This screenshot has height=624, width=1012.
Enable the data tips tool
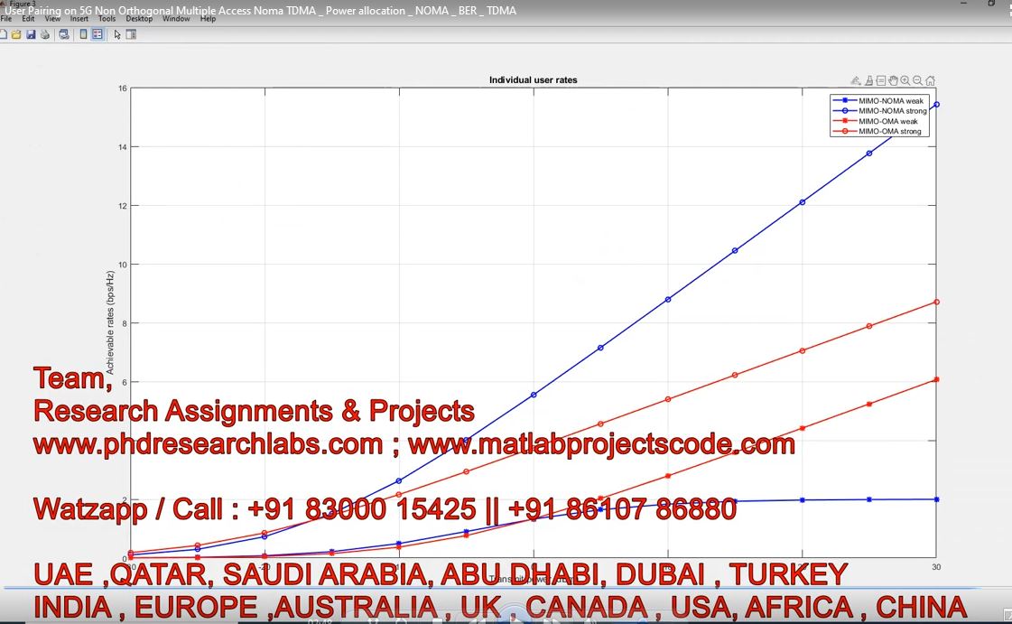(881, 80)
